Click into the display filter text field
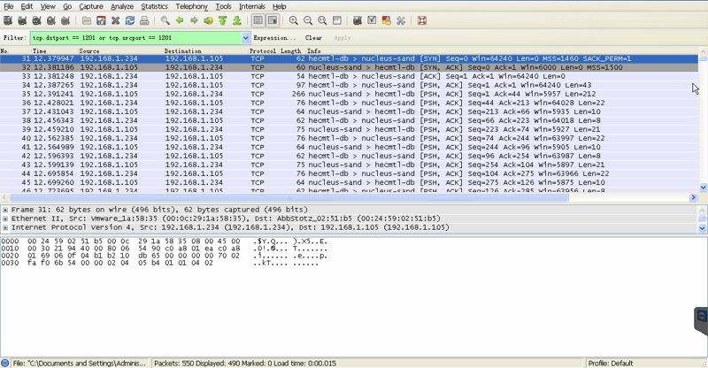708x368 pixels. (135, 38)
